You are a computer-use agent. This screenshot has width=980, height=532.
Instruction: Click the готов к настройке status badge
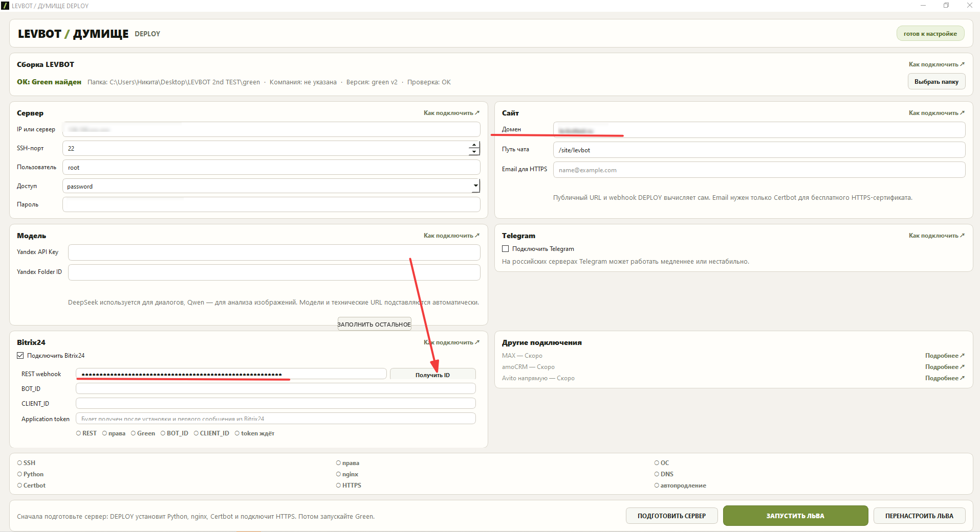pos(930,34)
